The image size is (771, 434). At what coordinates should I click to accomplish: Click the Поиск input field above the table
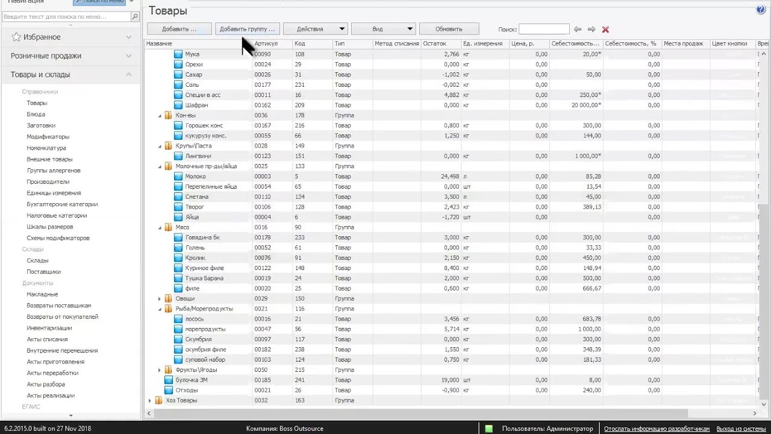pyautogui.click(x=544, y=29)
